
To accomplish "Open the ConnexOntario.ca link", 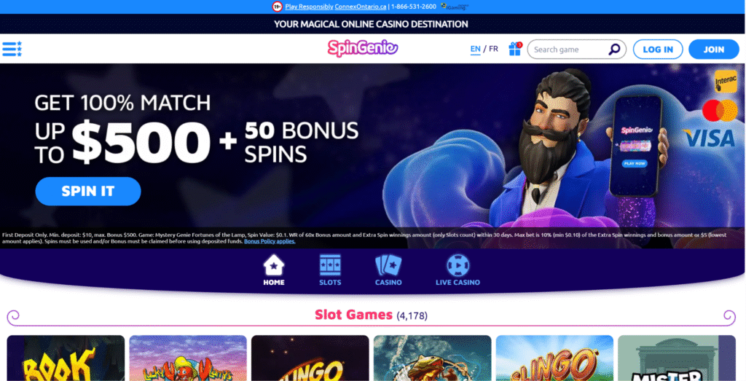I will (361, 7).
